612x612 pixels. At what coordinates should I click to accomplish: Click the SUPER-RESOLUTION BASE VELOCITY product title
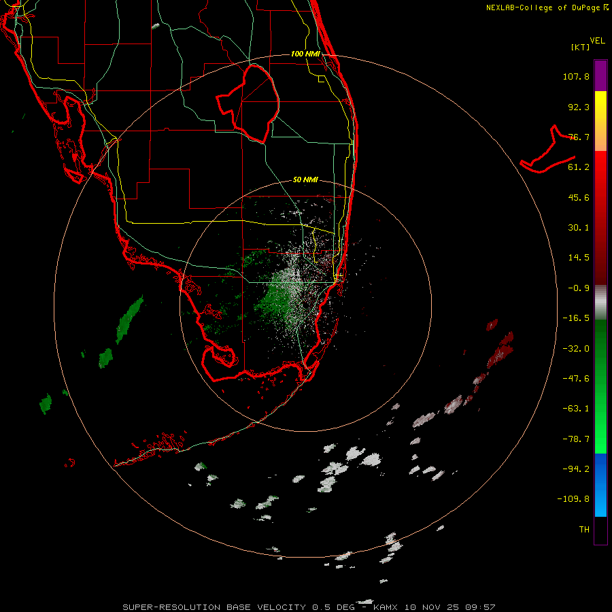click(214, 607)
